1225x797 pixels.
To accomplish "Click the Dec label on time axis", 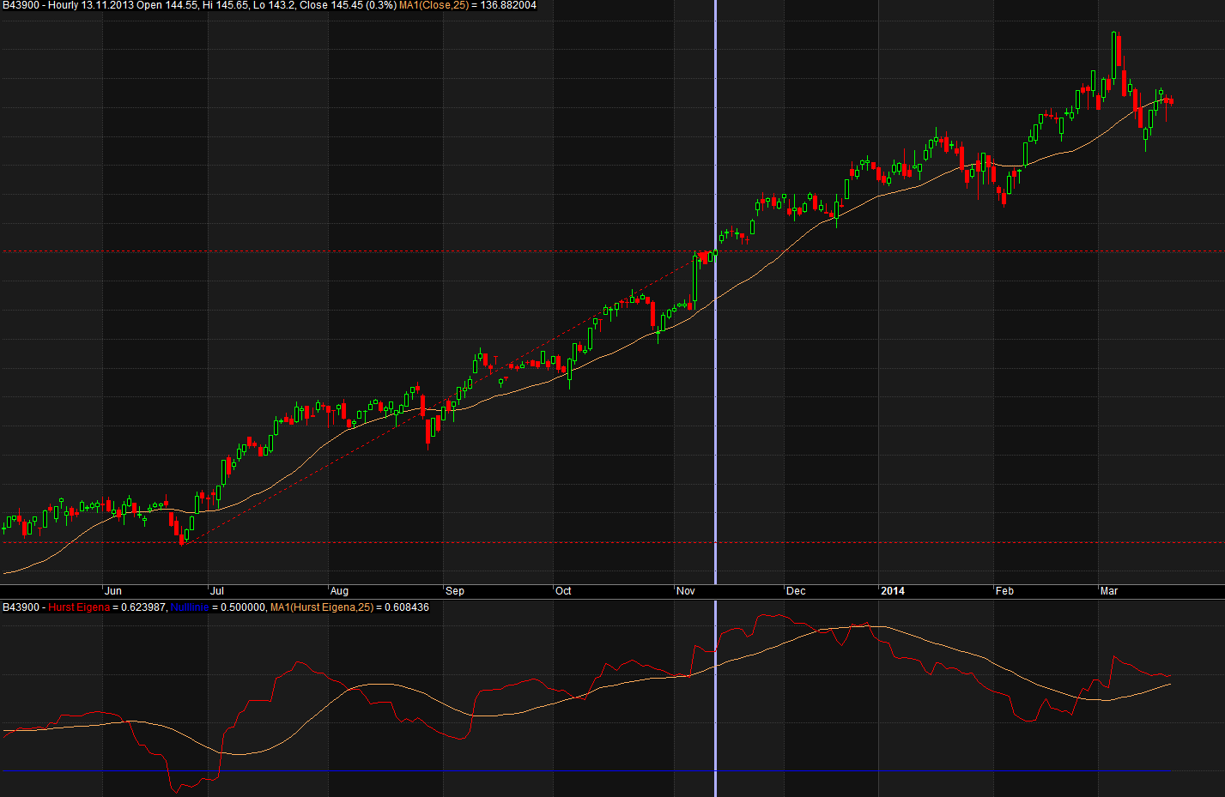I will [796, 591].
